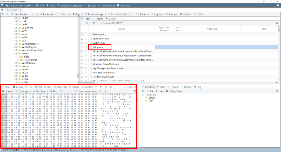Click the Edit pencil in Condition pane
The image size is (281, 152).
click(x=150, y=91)
